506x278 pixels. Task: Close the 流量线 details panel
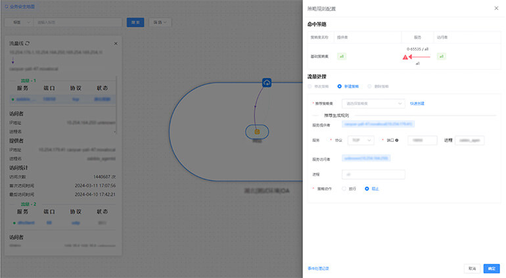coord(116,43)
